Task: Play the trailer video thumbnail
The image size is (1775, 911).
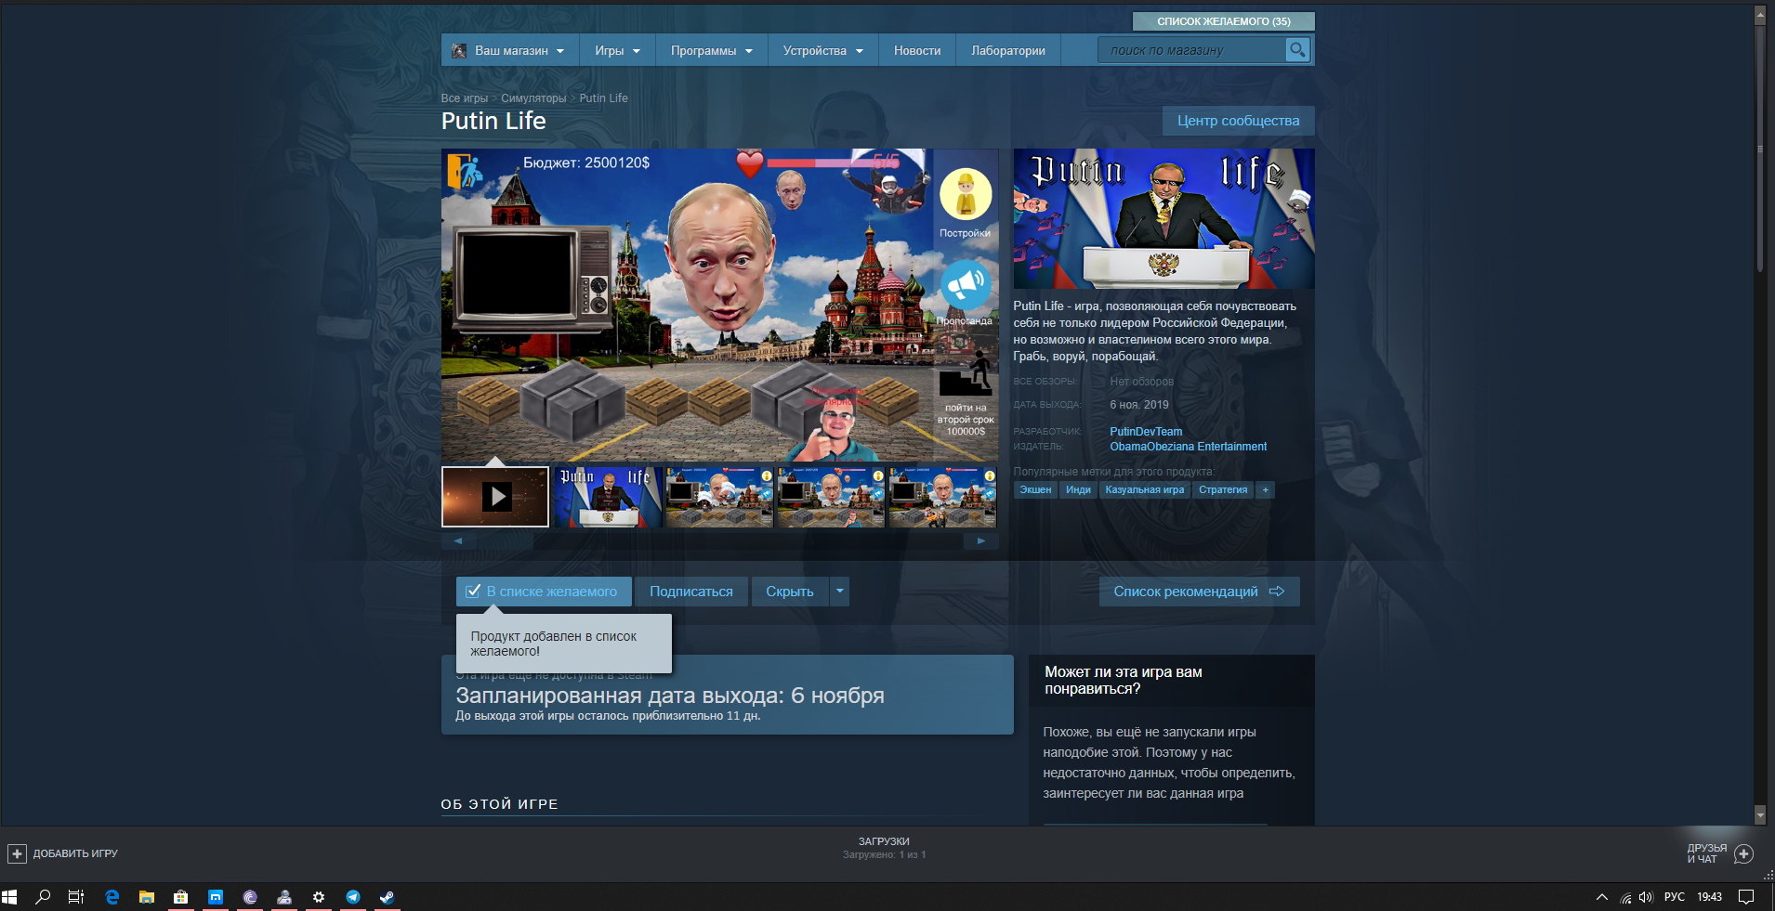Action: (495, 497)
